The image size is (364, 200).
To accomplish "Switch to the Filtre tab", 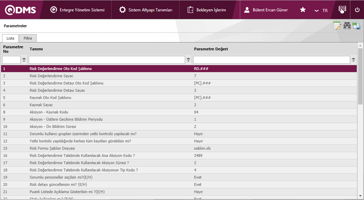I will point(28,38).
